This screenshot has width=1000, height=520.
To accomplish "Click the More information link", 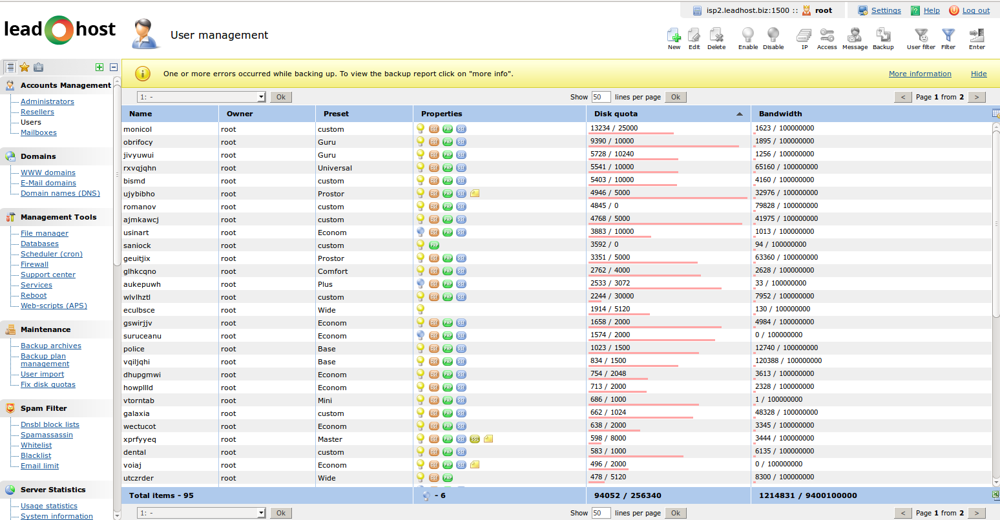I will (x=920, y=74).
